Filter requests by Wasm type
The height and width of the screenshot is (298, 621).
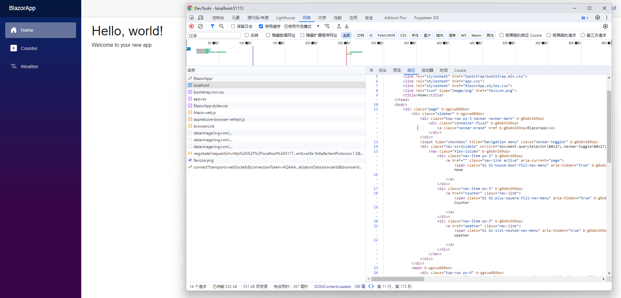[x=476, y=35]
